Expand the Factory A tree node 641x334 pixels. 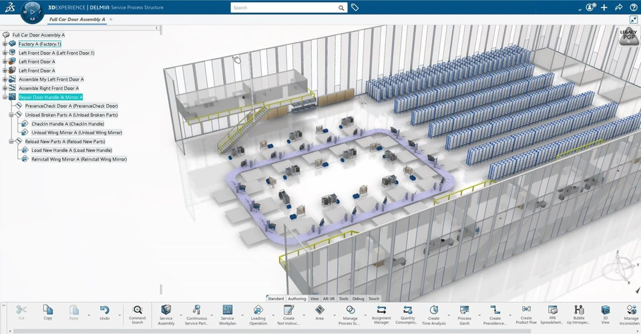pyautogui.click(x=5, y=44)
